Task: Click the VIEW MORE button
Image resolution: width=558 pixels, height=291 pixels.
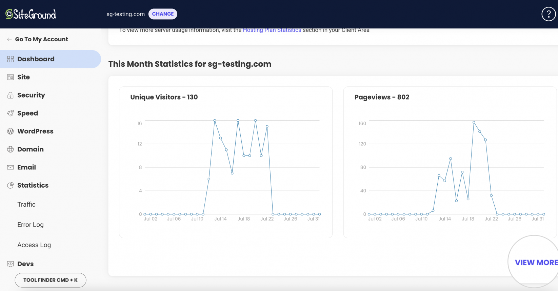Action: point(536,263)
